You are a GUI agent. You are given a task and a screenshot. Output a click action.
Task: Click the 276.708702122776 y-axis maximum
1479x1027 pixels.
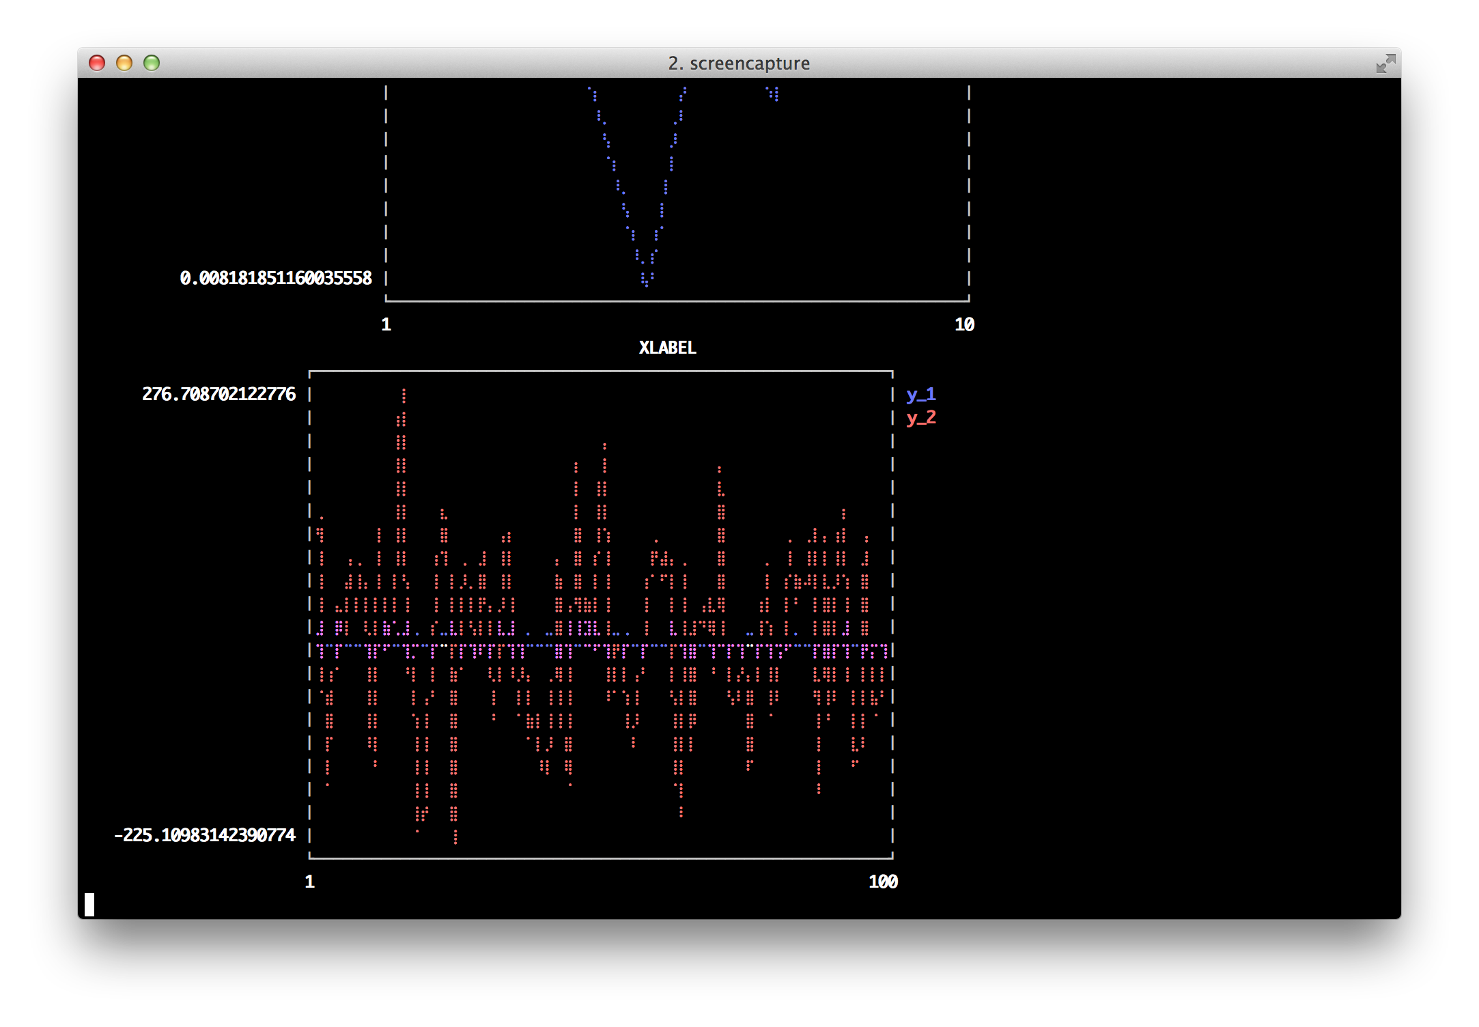click(x=219, y=394)
